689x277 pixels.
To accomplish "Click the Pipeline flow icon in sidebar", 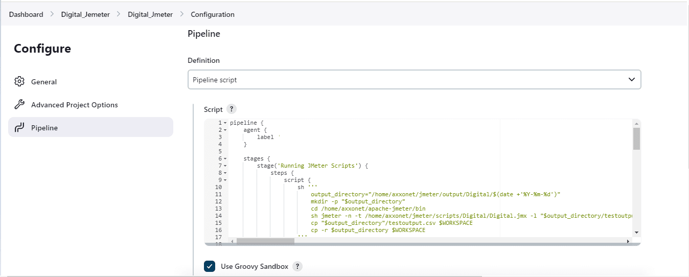I will [x=19, y=128].
